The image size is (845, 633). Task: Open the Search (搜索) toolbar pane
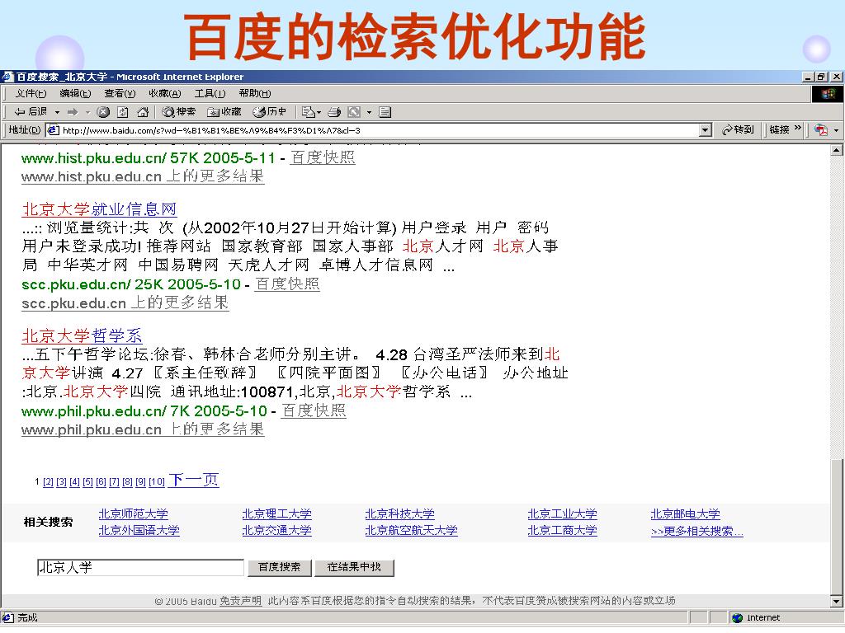point(179,112)
